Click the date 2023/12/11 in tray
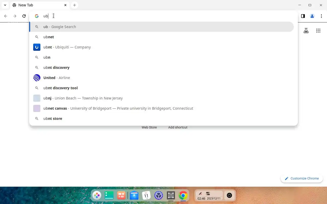Screen dimensions: 327x204 coord(214,198)
